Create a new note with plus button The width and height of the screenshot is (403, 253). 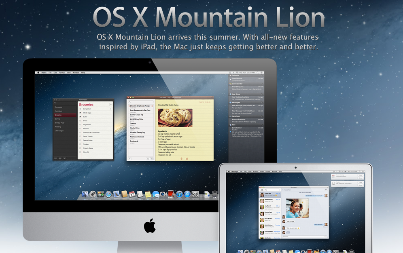click(x=130, y=159)
